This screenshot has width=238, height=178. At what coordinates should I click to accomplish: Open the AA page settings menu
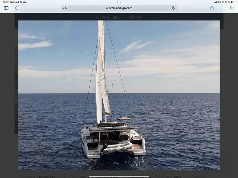65,8
